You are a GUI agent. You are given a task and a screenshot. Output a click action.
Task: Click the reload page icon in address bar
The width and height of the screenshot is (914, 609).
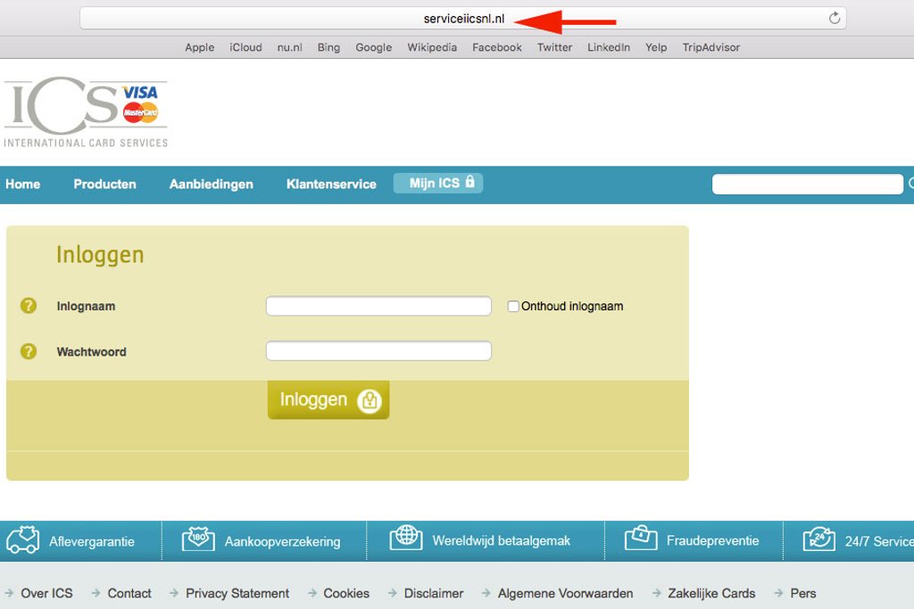coord(835,18)
